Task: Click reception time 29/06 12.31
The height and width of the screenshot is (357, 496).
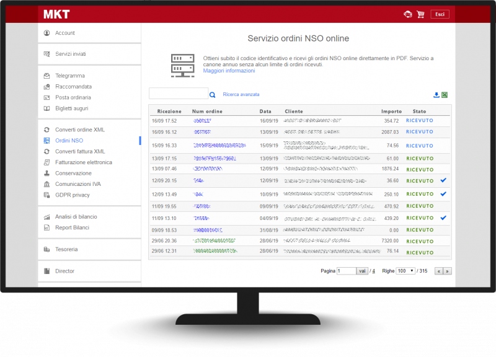Action: 164,251
